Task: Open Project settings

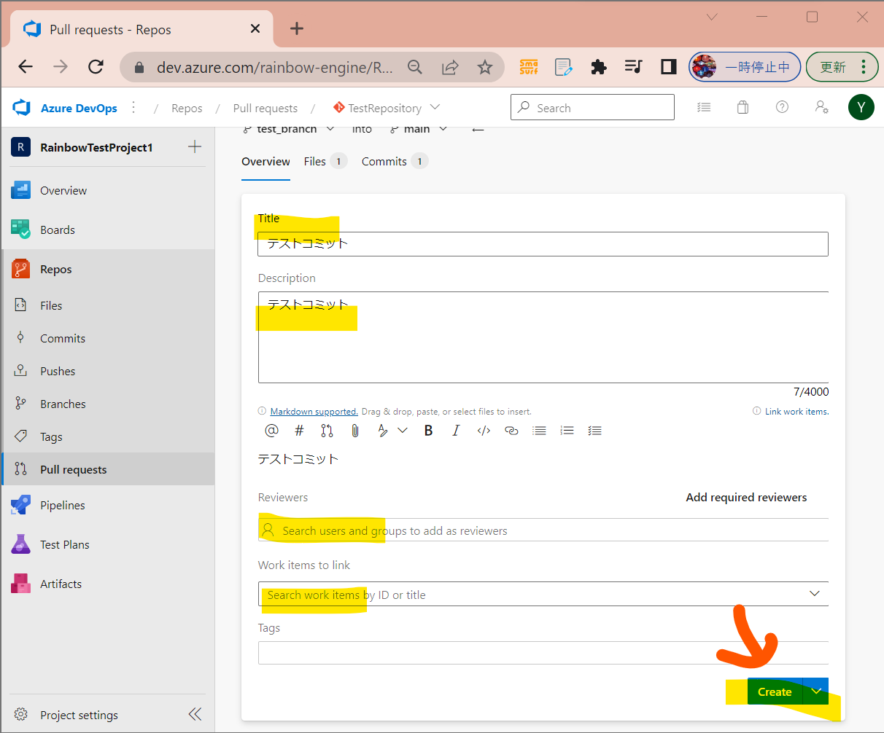Action: pyautogui.click(x=79, y=715)
